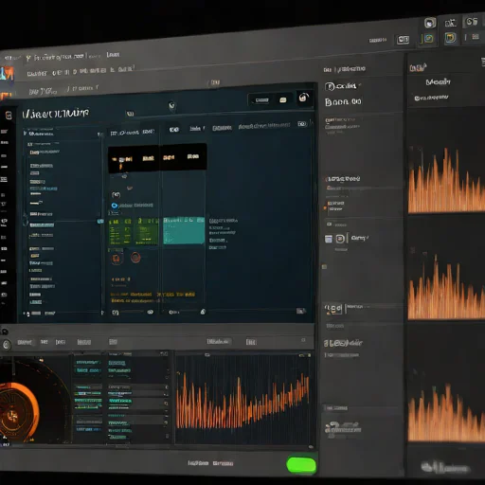Select the teal clip block in the timeline

click(x=184, y=230)
